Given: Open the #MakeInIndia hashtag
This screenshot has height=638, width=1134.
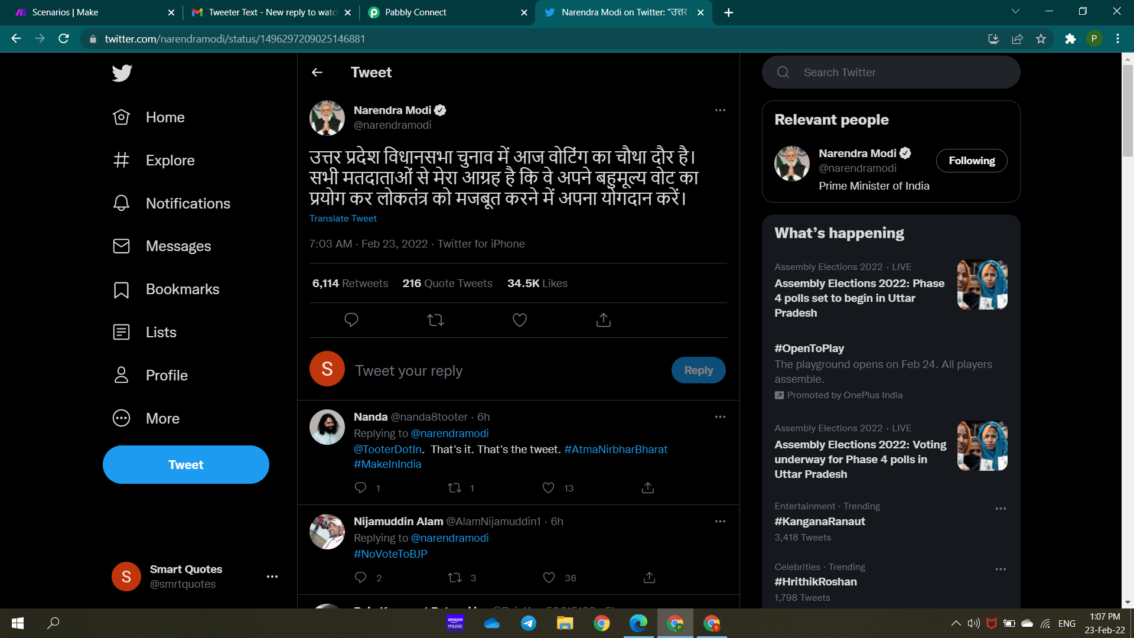Looking at the screenshot, I should tap(387, 464).
